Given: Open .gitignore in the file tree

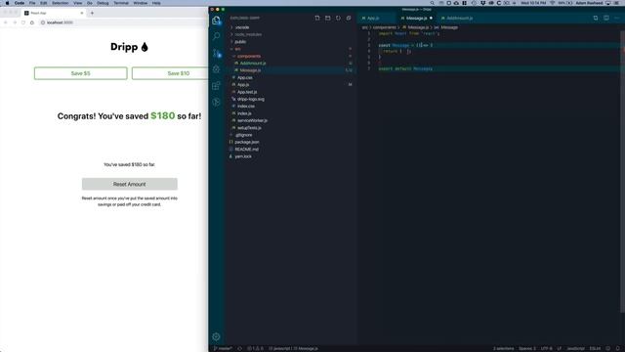Looking at the screenshot, I should point(243,135).
